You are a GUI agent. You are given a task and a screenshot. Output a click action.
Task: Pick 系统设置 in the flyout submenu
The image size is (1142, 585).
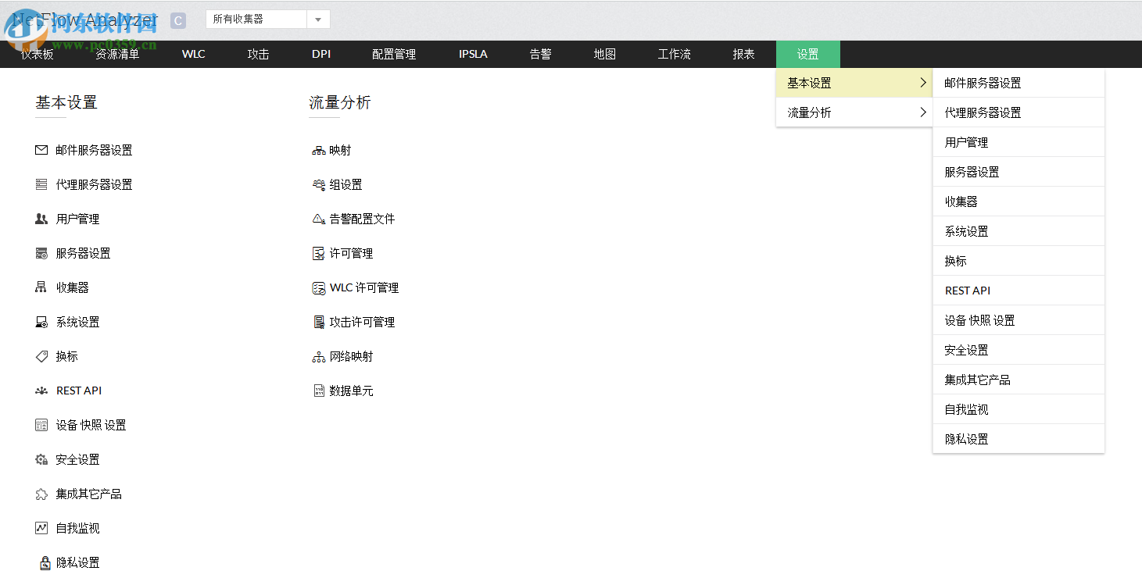tap(1018, 231)
